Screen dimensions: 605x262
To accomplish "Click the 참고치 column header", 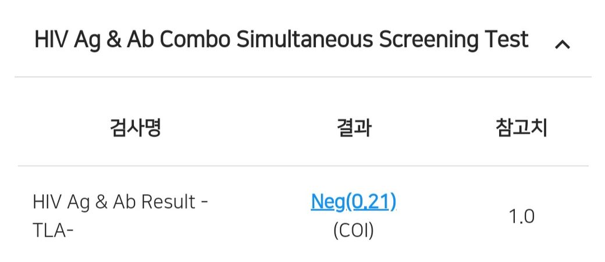I will [521, 128].
